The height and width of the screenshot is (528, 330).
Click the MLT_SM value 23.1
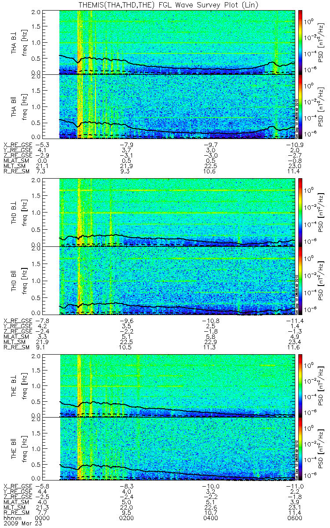pos(296,508)
